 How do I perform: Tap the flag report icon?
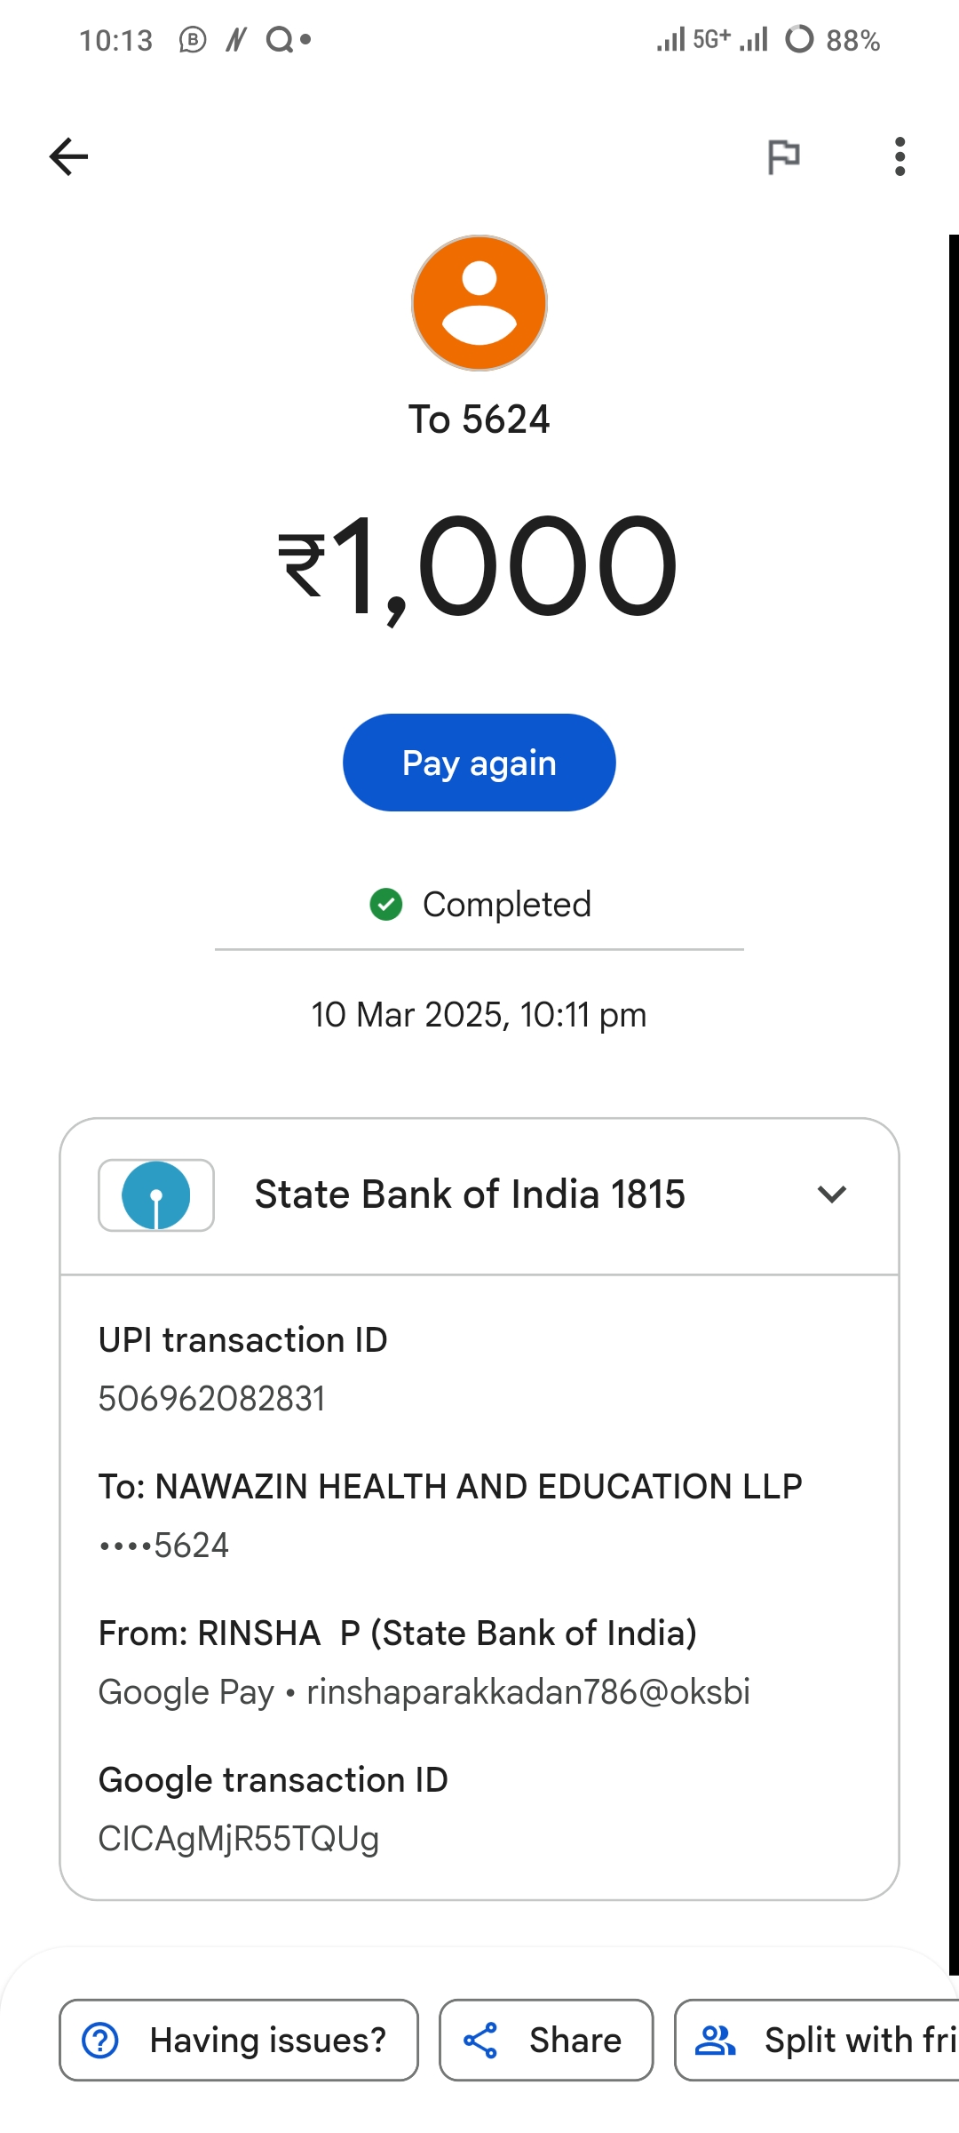pos(783,157)
